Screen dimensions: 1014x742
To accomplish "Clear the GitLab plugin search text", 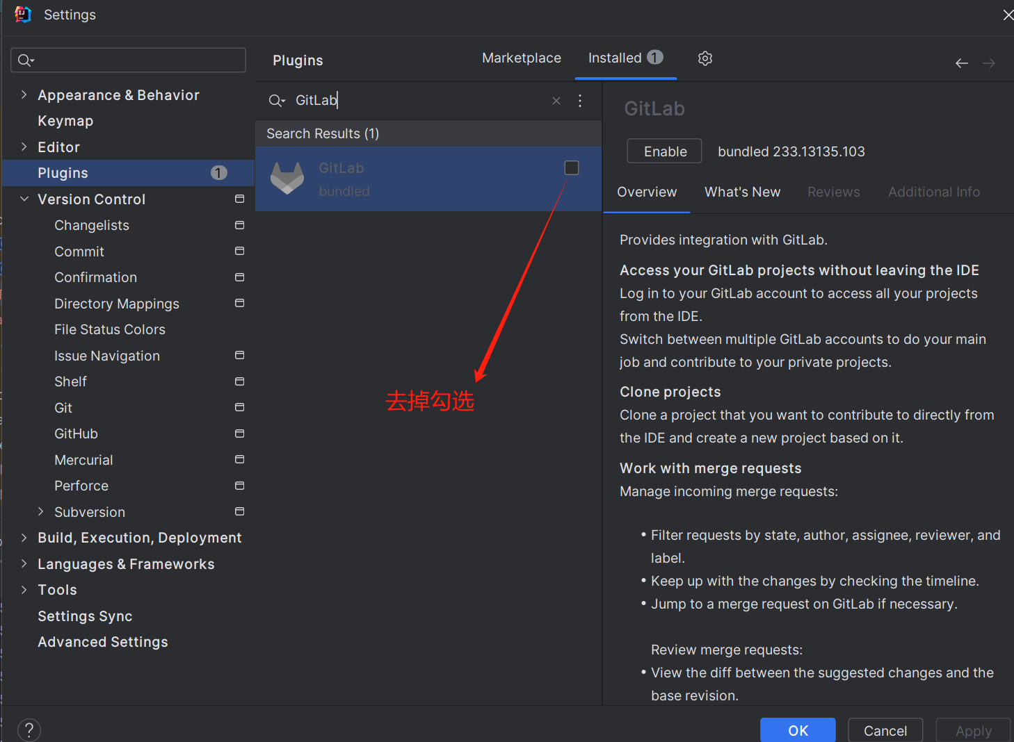I will pos(556,101).
